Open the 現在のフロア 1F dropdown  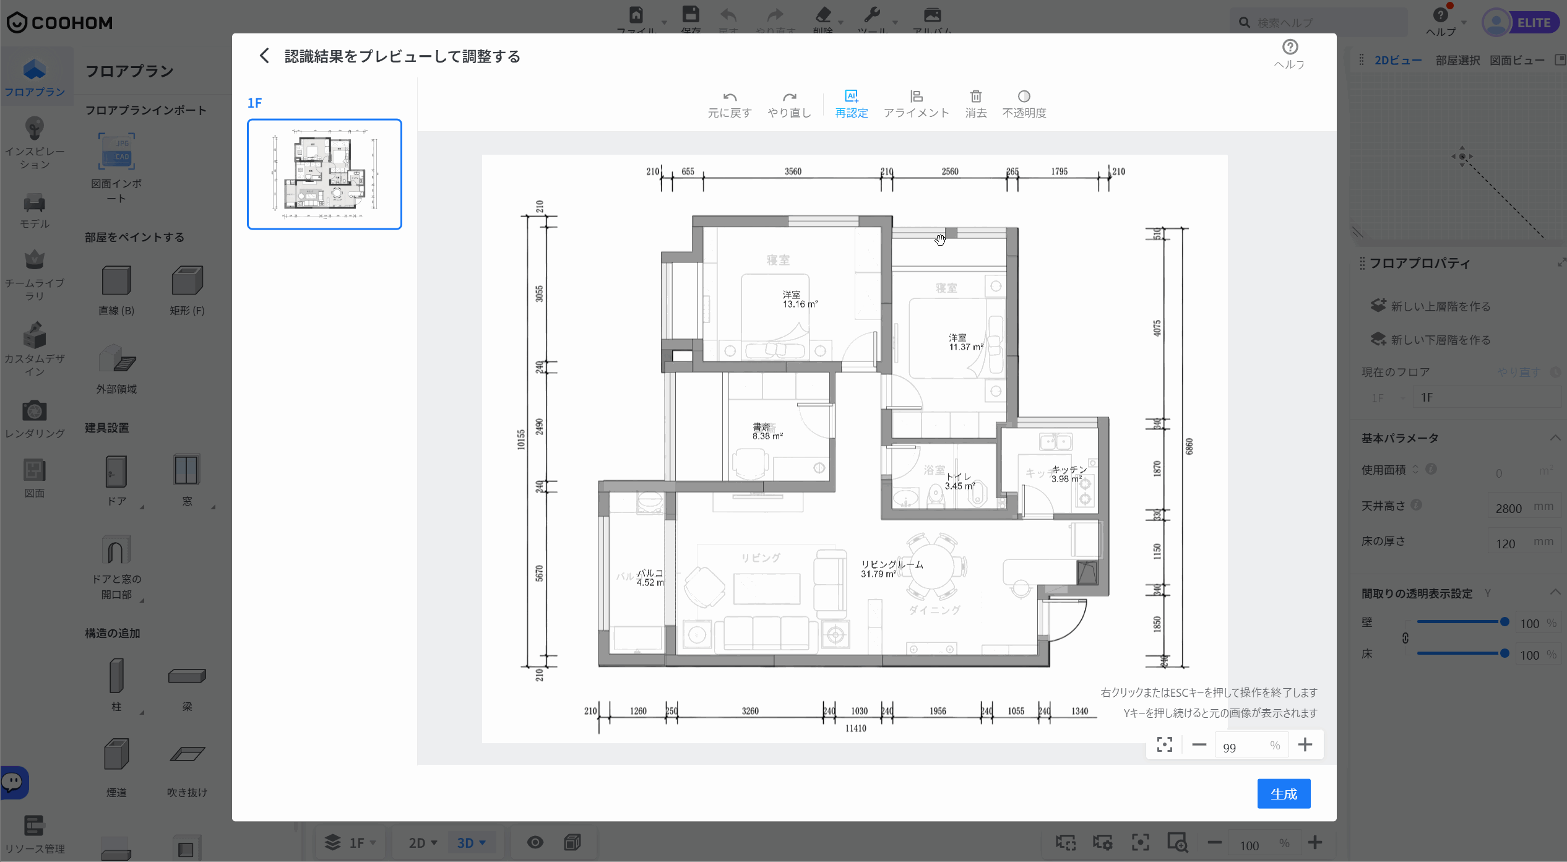[x=1389, y=398]
